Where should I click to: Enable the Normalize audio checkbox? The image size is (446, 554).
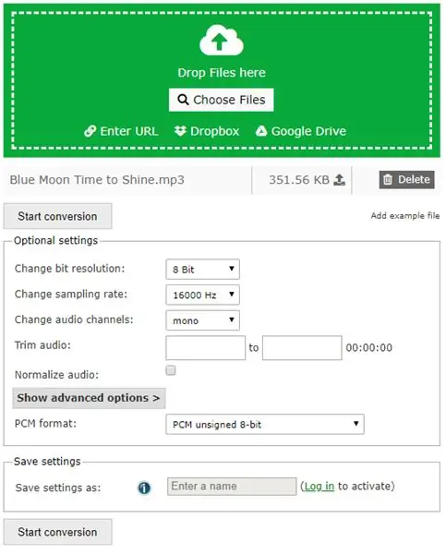coord(171,370)
